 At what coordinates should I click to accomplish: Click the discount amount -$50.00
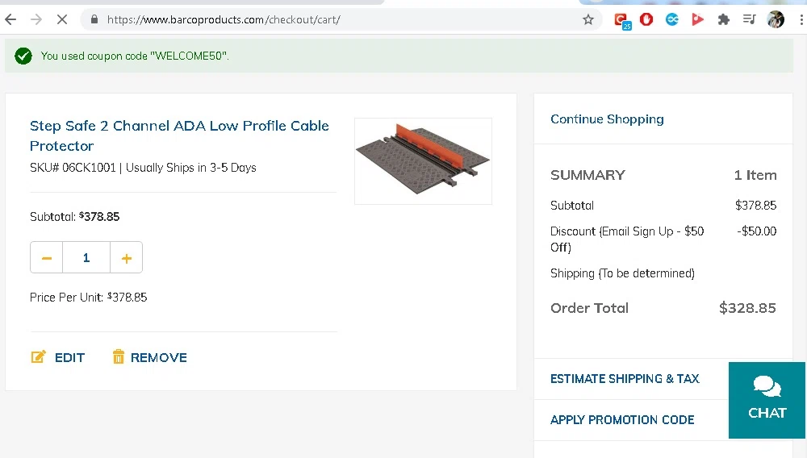(757, 231)
